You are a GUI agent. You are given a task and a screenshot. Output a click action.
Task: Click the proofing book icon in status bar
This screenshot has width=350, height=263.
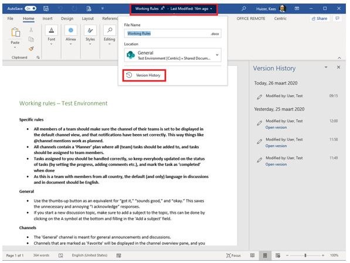click(x=60, y=255)
